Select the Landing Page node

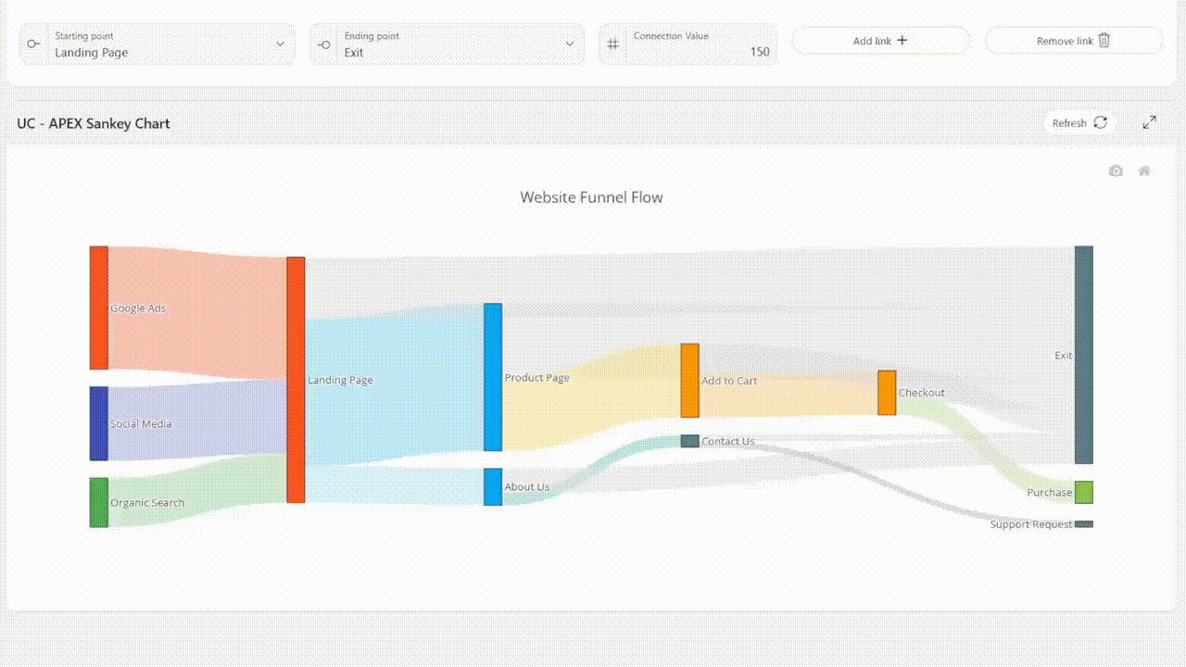click(297, 379)
